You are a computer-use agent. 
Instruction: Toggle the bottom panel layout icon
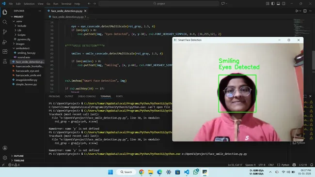pos(278,3)
